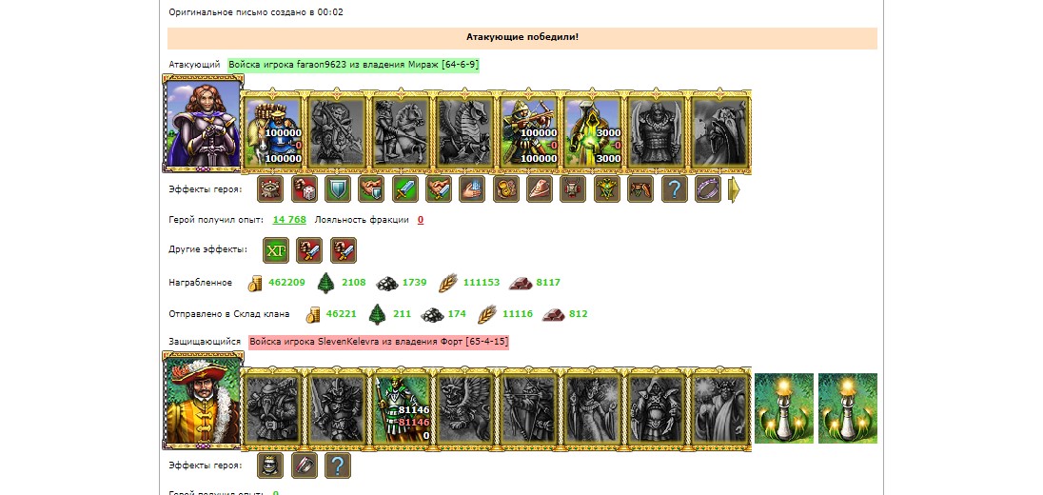The height and width of the screenshot is (495, 1043).
Task: Click the attacker's hero portrait
Action: (x=204, y=123)
